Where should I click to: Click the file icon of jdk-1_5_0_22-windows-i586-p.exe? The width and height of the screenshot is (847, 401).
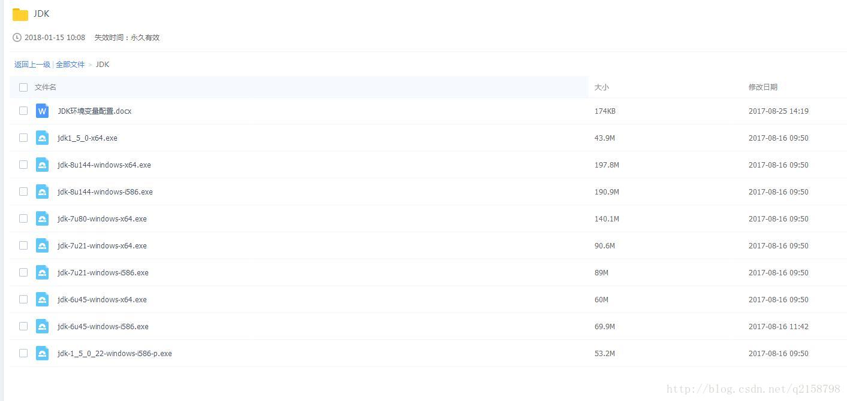(42, 353)
